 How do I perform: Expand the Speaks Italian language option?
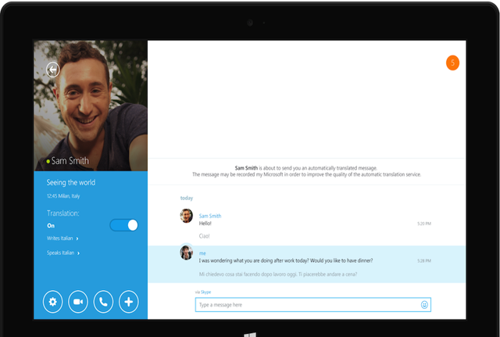(63, 253)
